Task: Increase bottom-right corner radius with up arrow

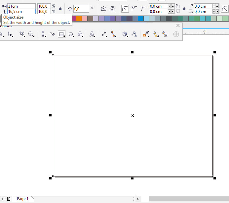Action: coord(217,11)
